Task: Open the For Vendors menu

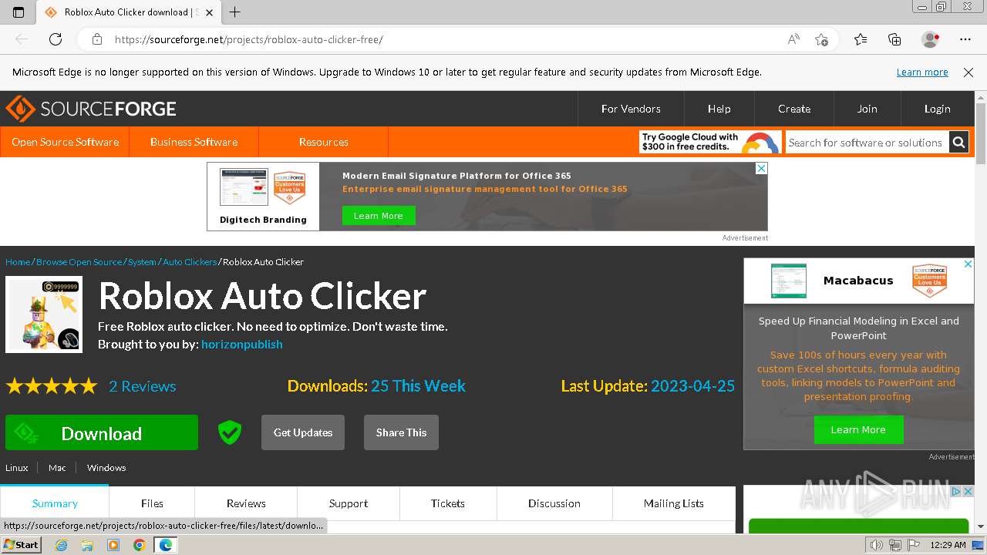Action: [x=631, y=109]
